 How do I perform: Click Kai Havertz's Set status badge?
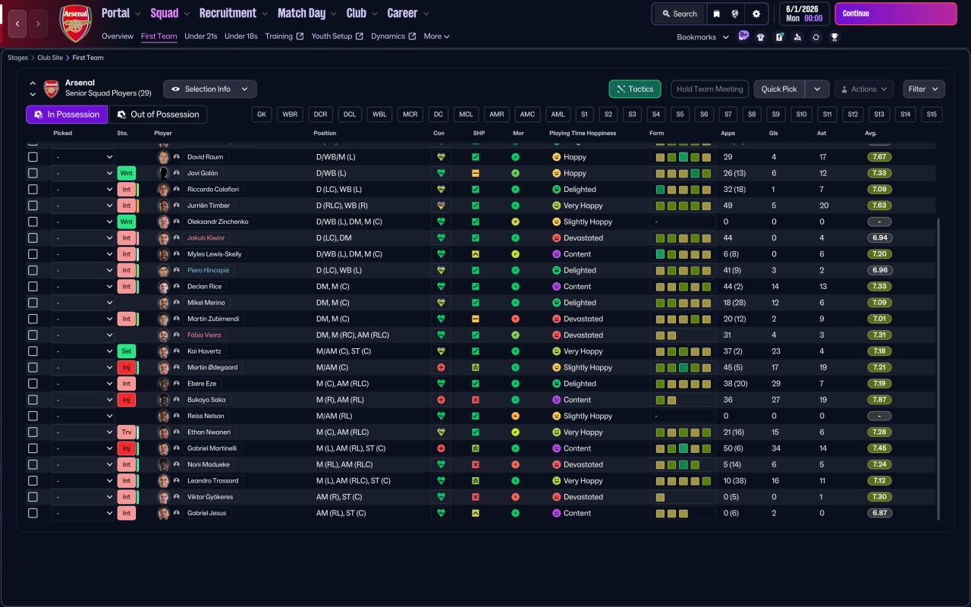(x=126, y=351)
